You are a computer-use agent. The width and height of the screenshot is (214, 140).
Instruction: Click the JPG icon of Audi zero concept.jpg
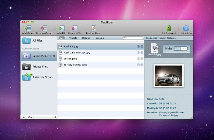click(x=60, y=53)
